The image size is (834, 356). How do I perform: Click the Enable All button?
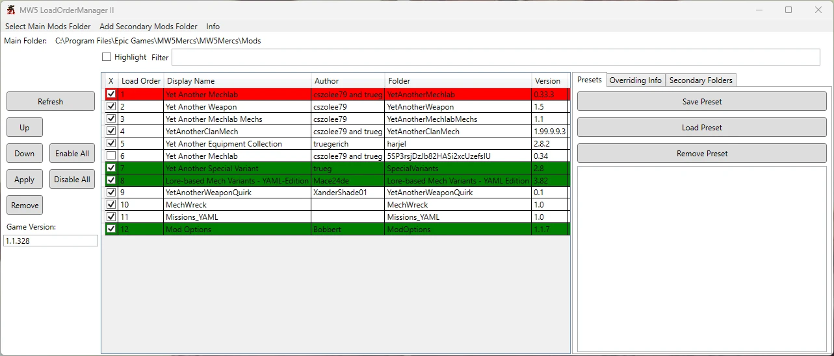(72, 153)
